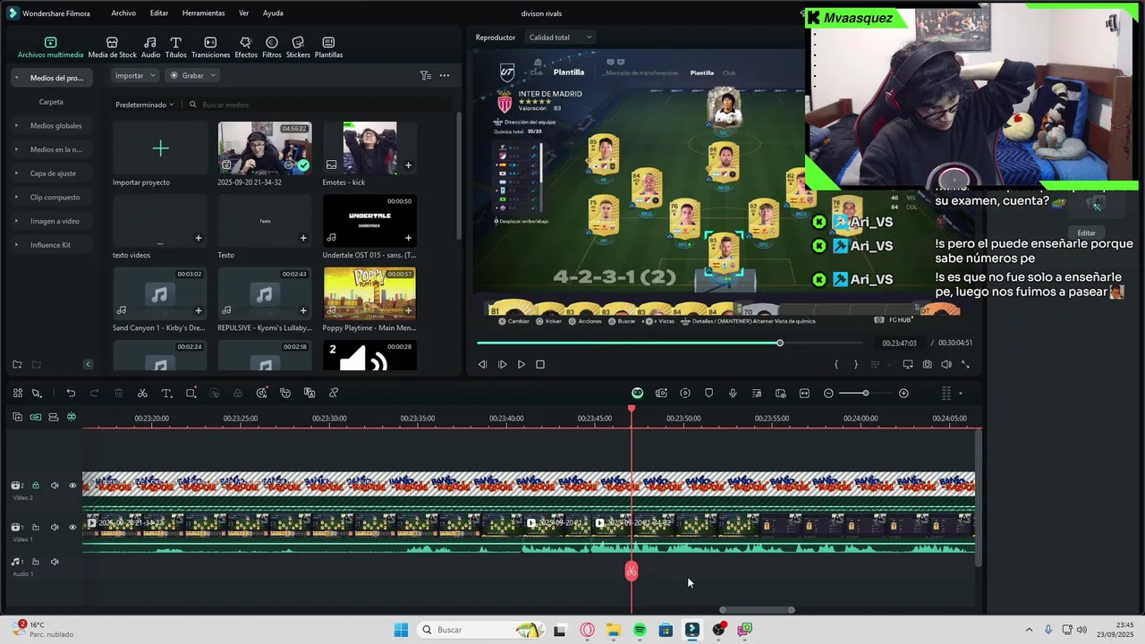
Task: Add the Sand Canyon audio with plus icon
Action: click(199, 310)
